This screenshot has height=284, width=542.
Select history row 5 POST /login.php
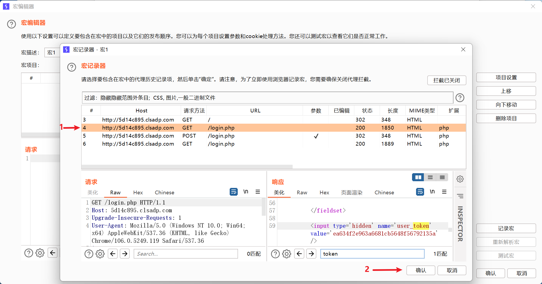click(274, 136)
